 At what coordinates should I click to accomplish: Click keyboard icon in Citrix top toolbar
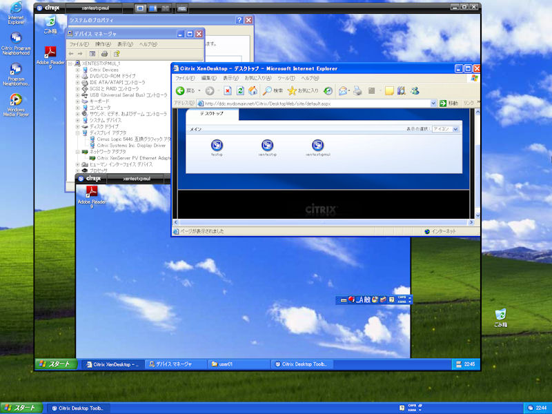[x=181, y=8]
